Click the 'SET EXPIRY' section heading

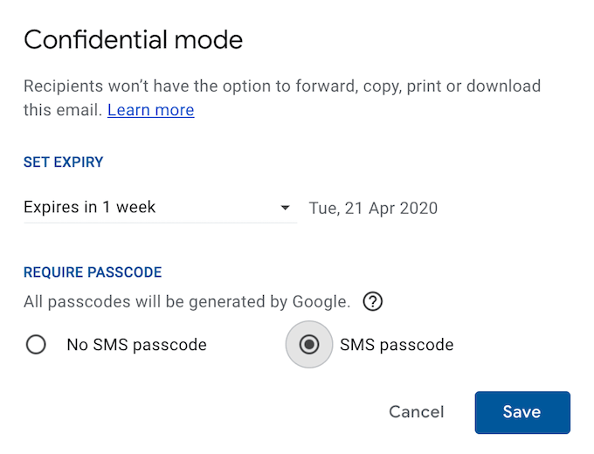(64, 162)
